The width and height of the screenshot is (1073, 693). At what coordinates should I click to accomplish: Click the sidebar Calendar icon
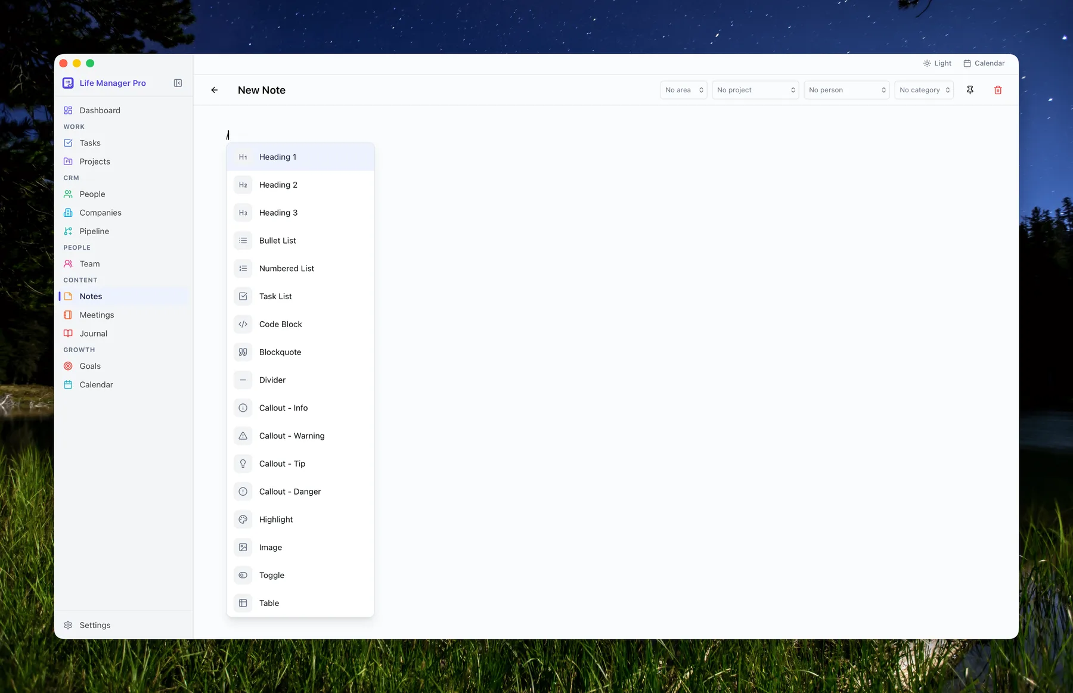[x=68, y=385]
